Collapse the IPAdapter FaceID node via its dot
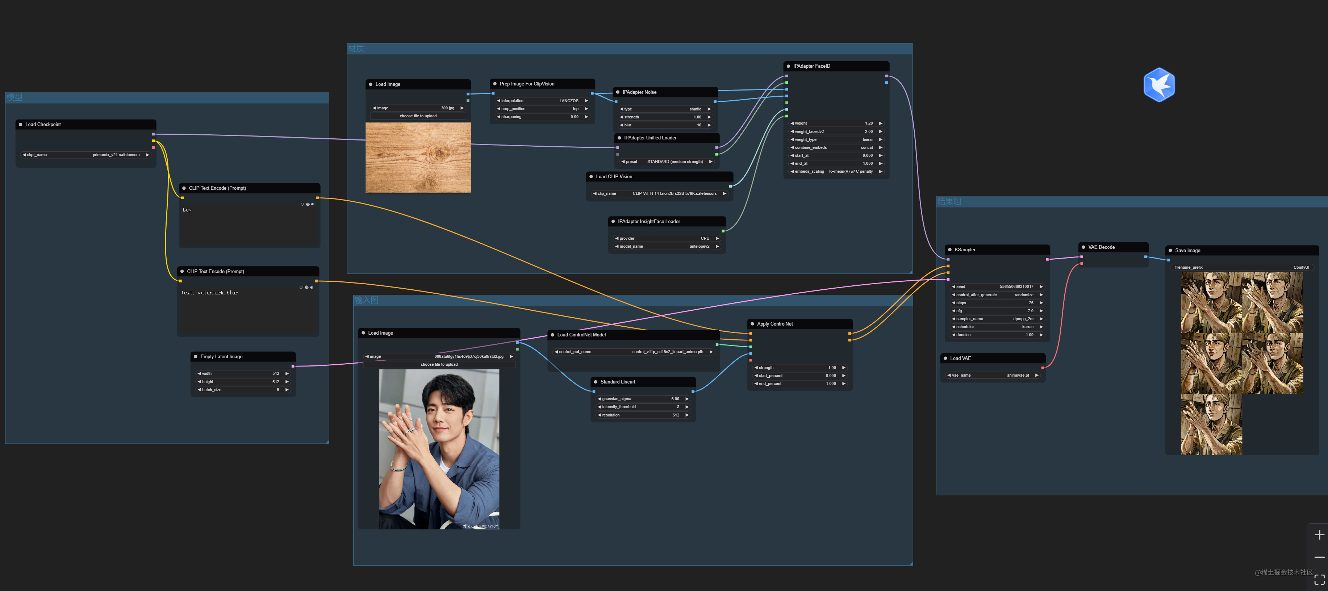This screenshot has width=1328, height=591. point(788,66)
